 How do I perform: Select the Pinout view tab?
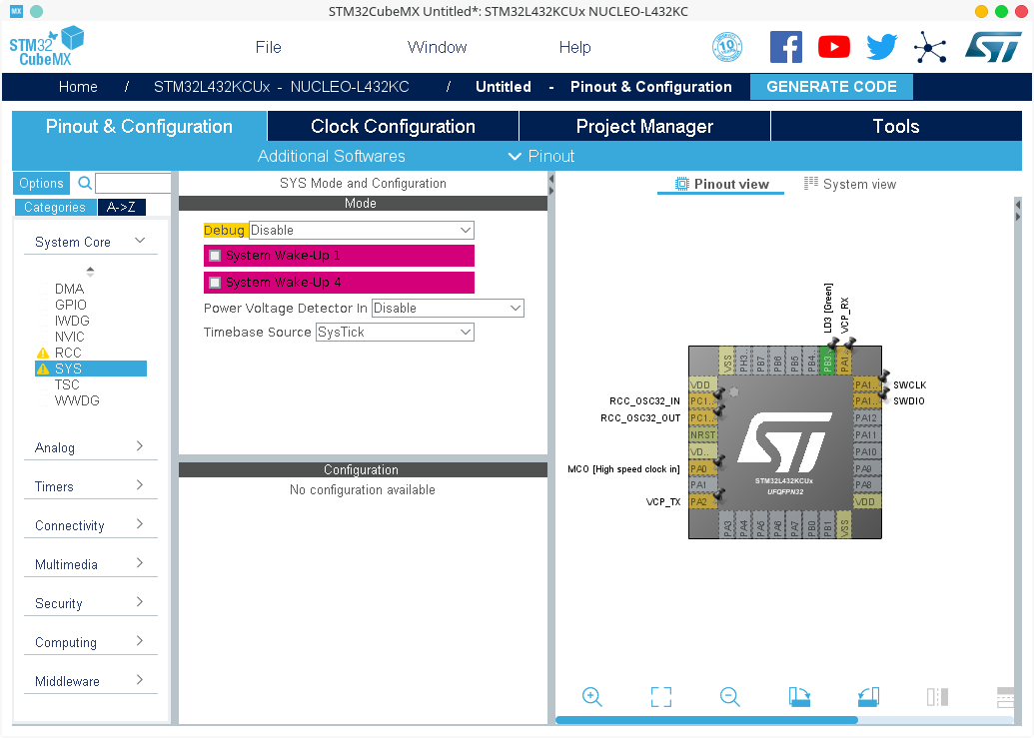(x=721, y=184)
